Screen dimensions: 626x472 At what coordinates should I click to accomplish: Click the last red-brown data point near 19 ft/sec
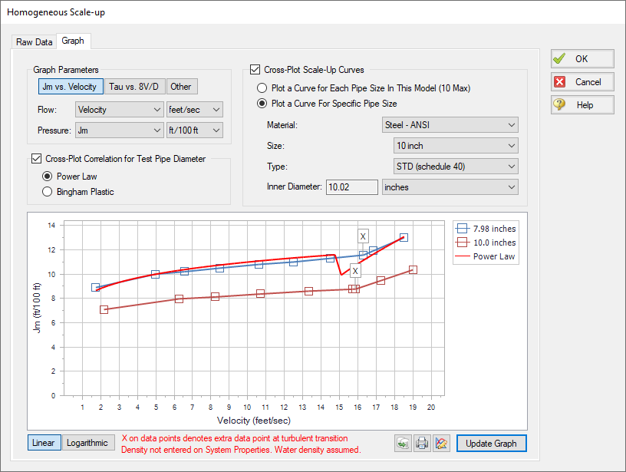413,270
